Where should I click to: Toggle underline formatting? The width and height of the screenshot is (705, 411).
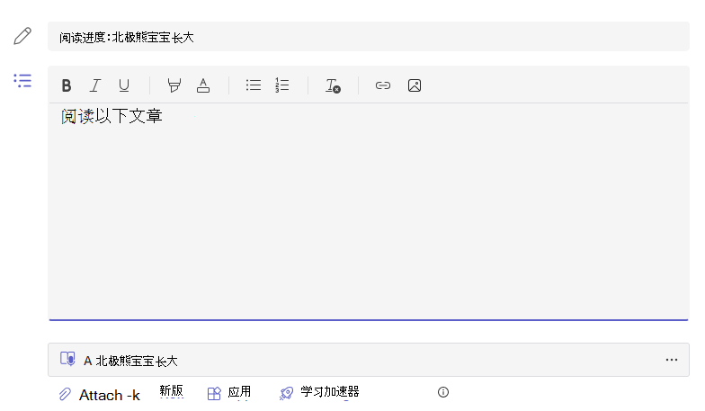click(x=124, y=85)
